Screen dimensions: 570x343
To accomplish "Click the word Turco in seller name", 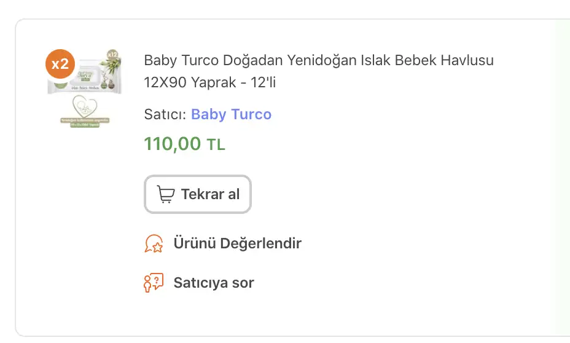I will point(252,114).
